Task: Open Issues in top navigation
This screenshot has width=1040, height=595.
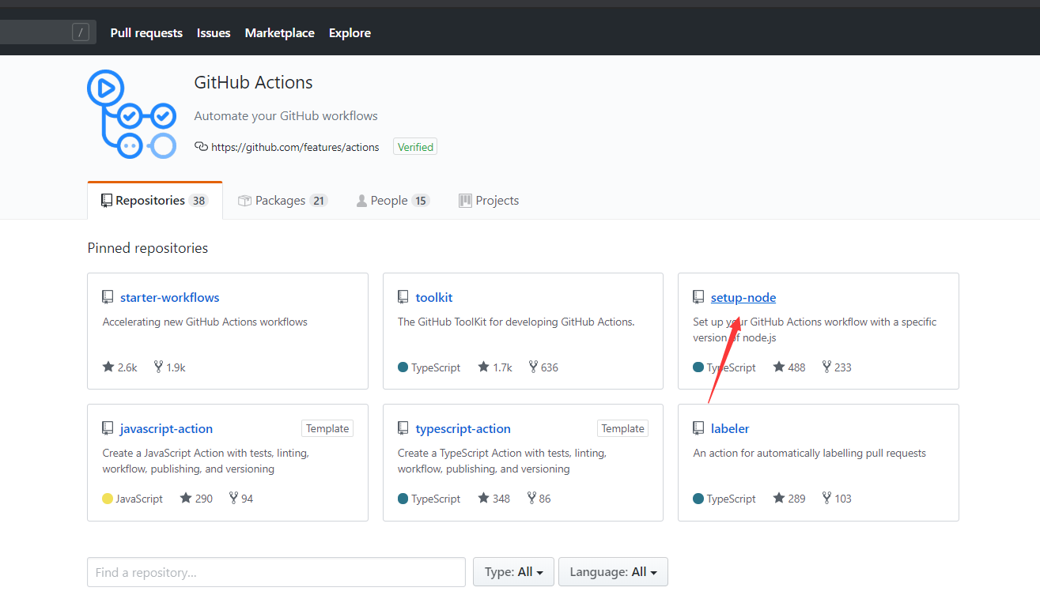Action: pyautogui.click(x=214, y=32)
